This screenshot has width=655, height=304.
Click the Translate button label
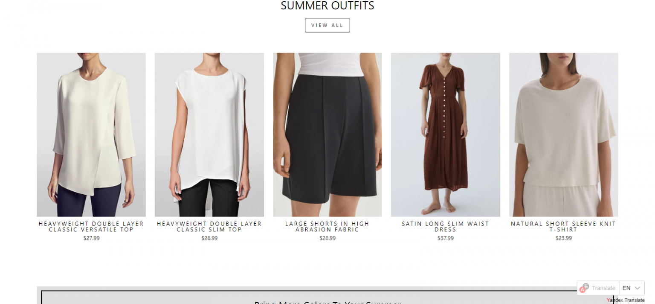click(603, 288)
